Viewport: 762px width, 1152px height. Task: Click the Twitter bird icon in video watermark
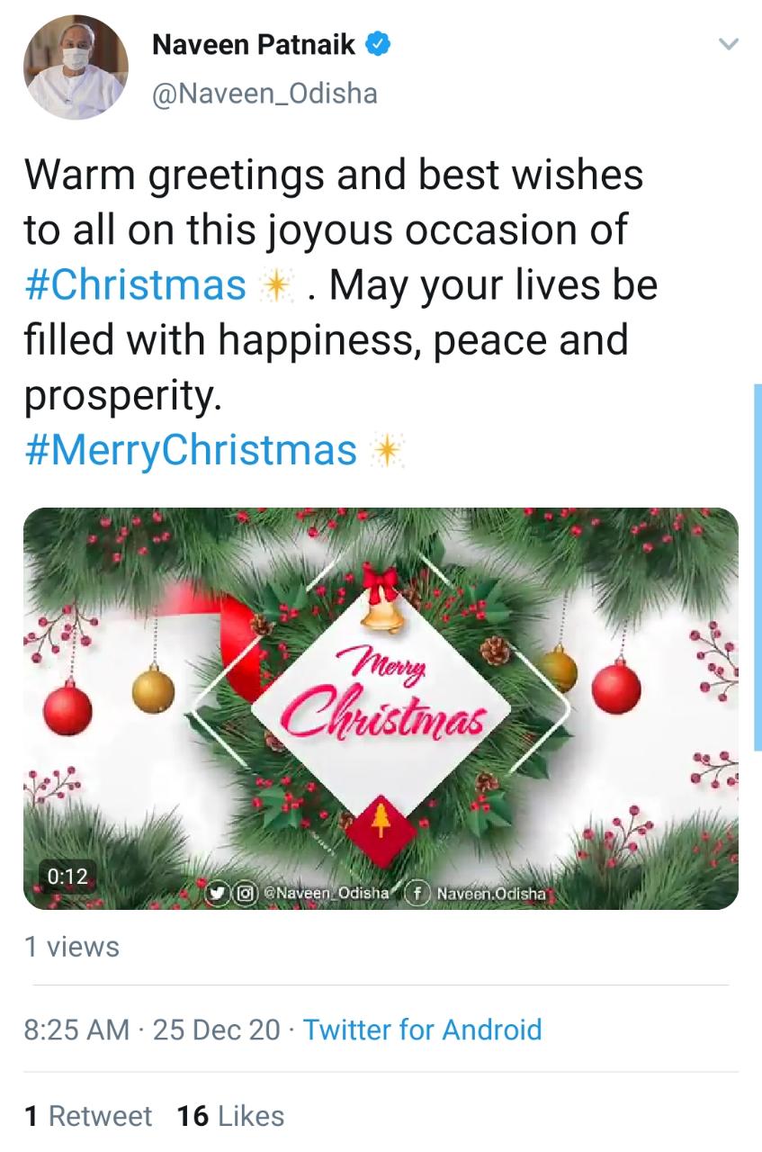point(217,893)
